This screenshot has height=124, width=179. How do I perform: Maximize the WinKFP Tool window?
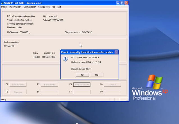pos(122,3)
